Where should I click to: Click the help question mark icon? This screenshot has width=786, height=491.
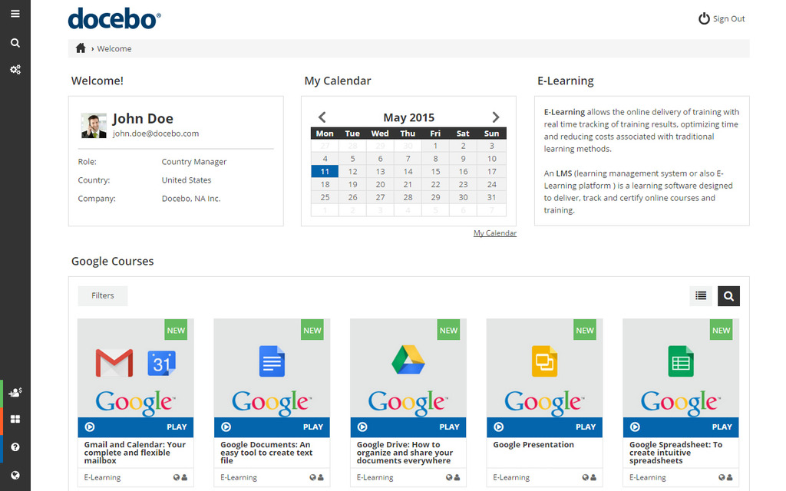(x=15, y=447)
